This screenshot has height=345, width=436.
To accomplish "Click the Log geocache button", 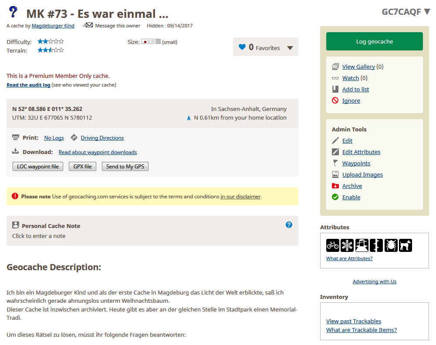I will click(374, 41).
